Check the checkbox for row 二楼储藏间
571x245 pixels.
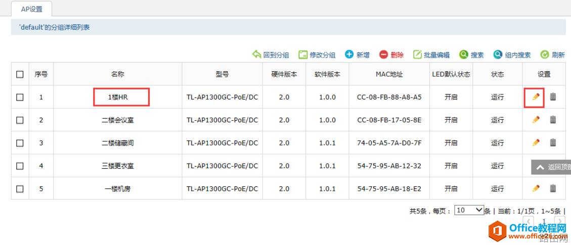pos(20,143)
